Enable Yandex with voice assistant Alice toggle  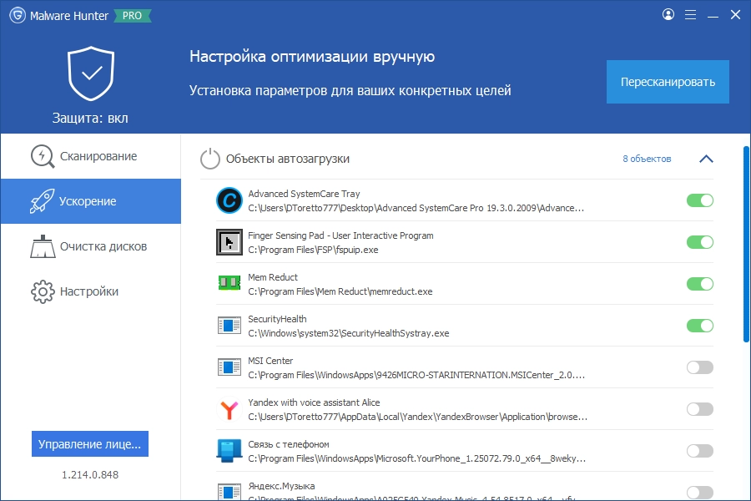(x=700, y=409)
